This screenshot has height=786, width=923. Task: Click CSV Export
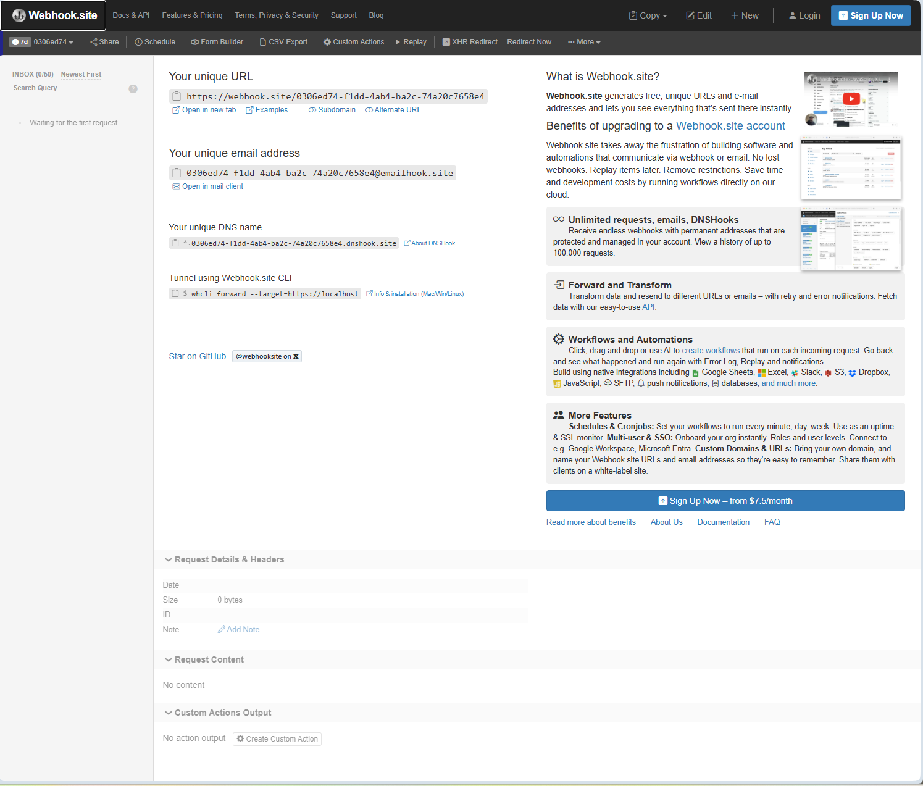pos(283,42)
